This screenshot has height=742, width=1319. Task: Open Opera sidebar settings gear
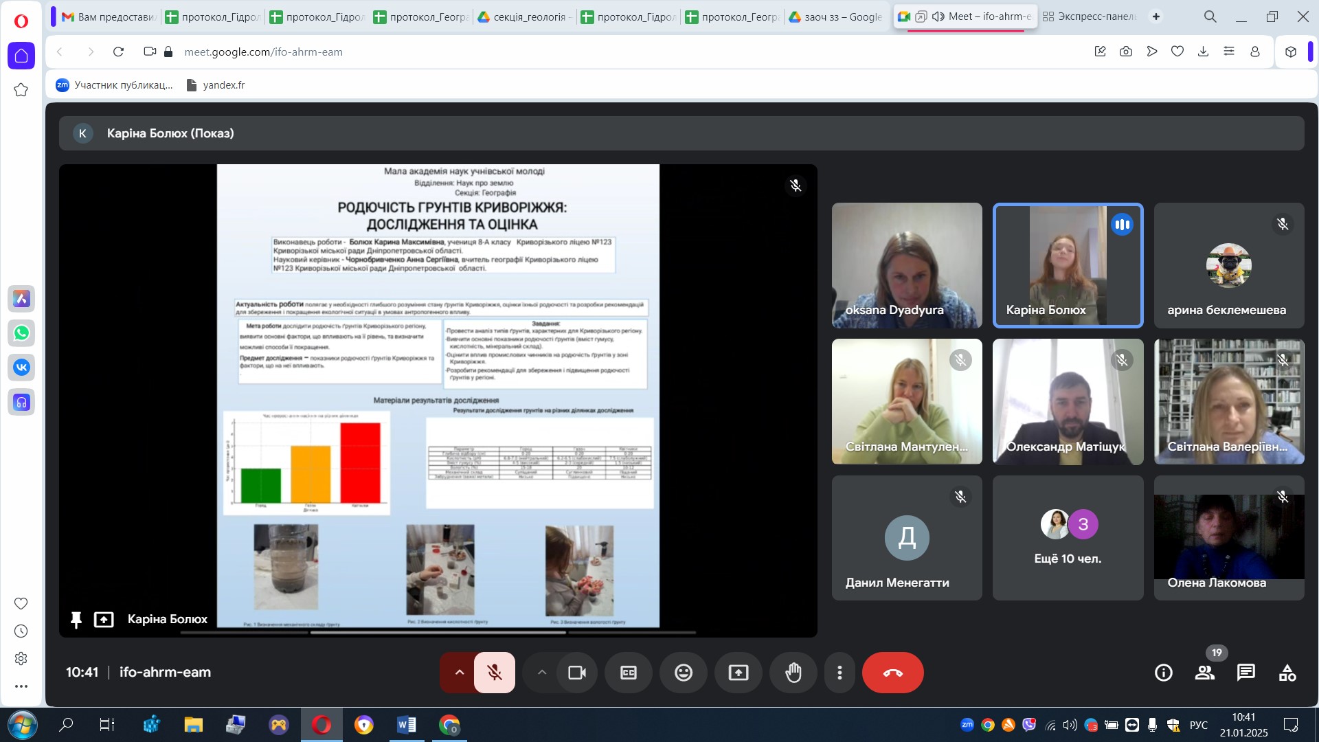point(21,659)
